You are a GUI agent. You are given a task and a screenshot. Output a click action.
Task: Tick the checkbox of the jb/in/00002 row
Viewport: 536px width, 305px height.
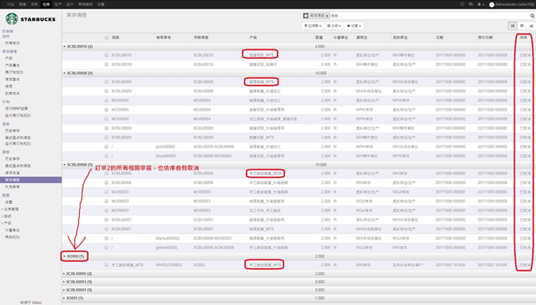click(106, 147)
